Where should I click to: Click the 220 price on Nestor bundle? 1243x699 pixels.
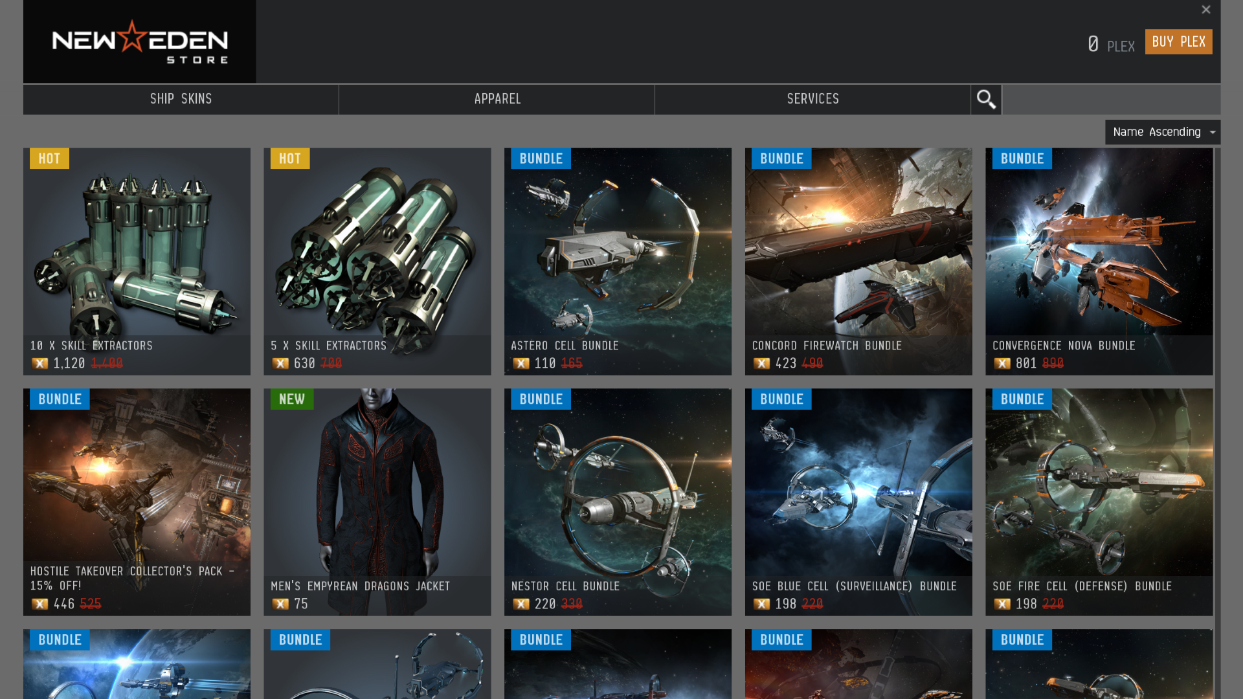[x=545, y=604]
